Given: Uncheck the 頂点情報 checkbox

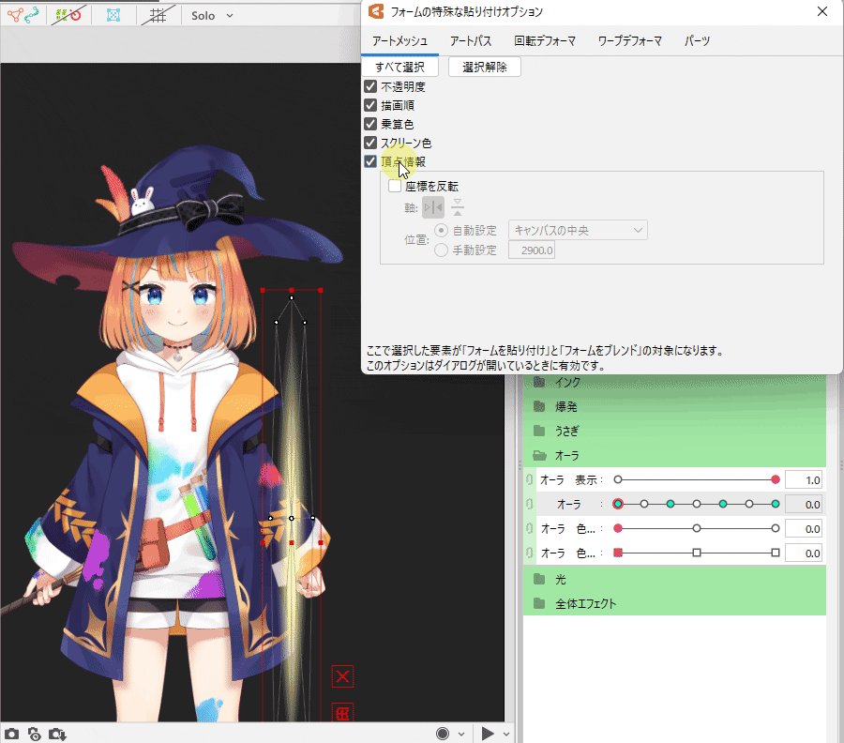Looking at the screenshot, I should click(x=370, y=161).
